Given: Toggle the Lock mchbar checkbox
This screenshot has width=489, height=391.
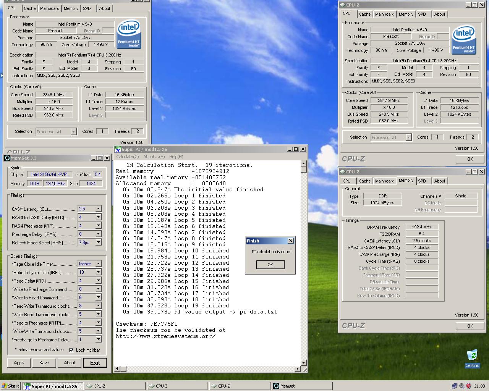Looking at the screenshot, I should pyautogui.click(x=71, y=350).
